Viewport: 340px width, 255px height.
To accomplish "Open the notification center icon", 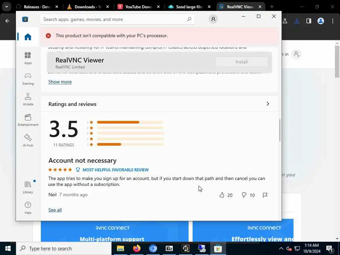I will (329, 248).
